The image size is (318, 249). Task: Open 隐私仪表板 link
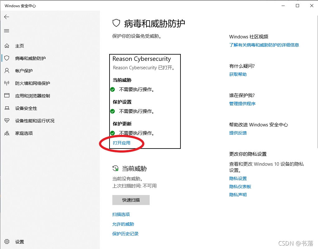tap(240, 187)
